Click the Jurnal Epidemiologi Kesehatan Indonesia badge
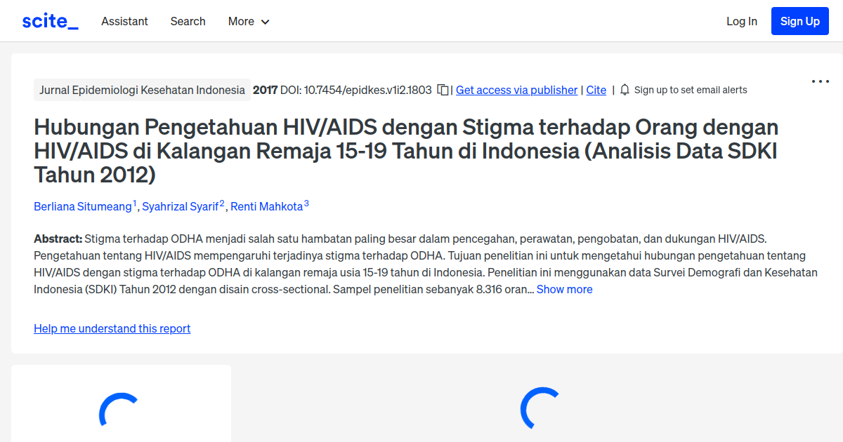This screenshot has width=843, height=442. (x=142, y=90)
